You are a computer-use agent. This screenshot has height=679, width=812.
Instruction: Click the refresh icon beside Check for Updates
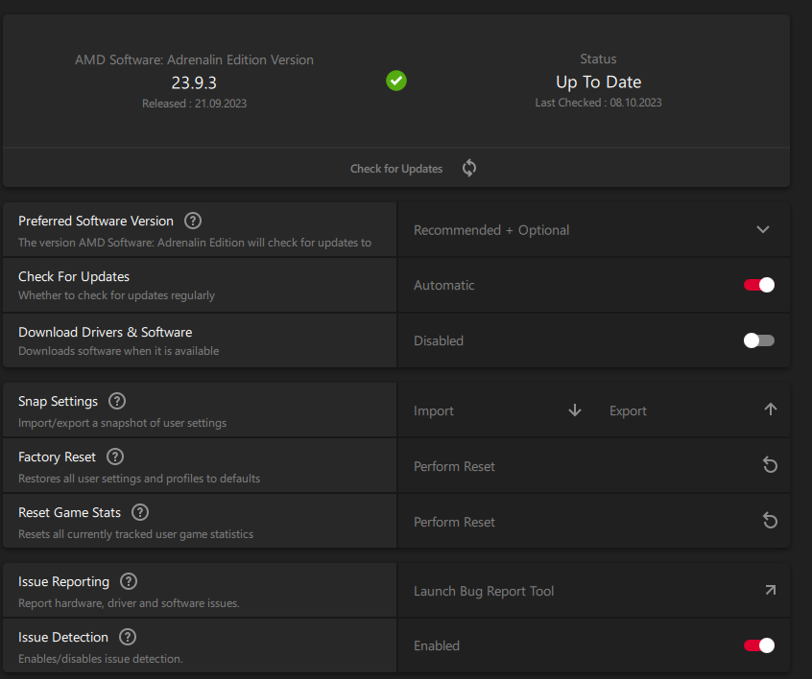(469, 168)
